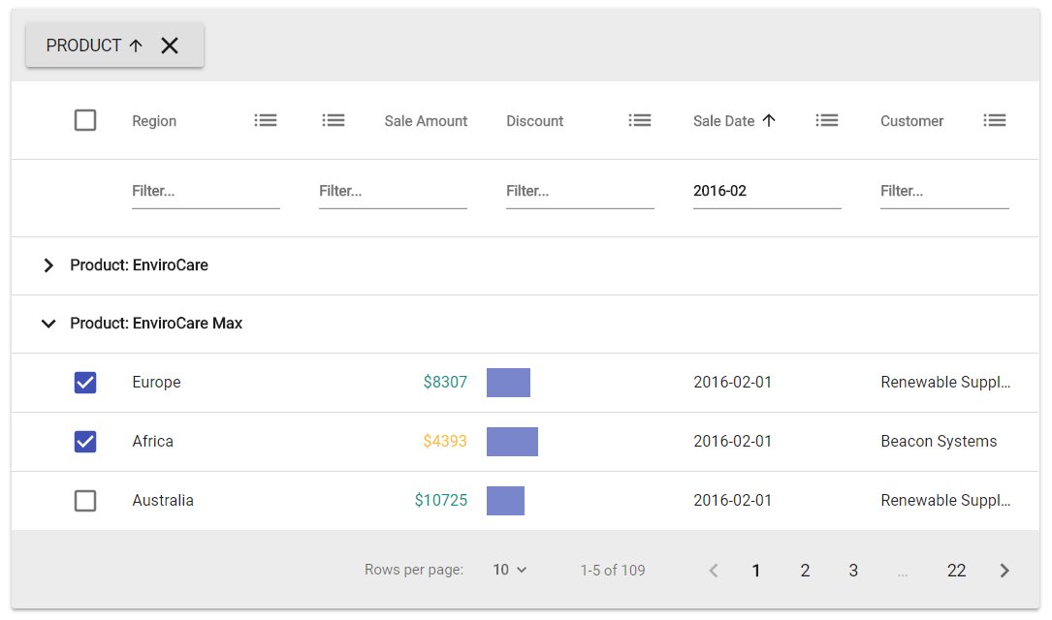Expand the Product: EnviroCare group
The image size is (1052, 620).
pyautogui.click(x=48, y=265)
